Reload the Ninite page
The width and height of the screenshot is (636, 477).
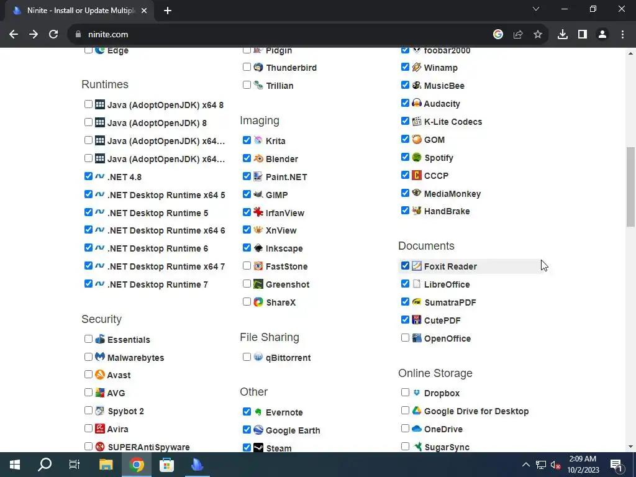pyautogui.click(x=53, y=35)
